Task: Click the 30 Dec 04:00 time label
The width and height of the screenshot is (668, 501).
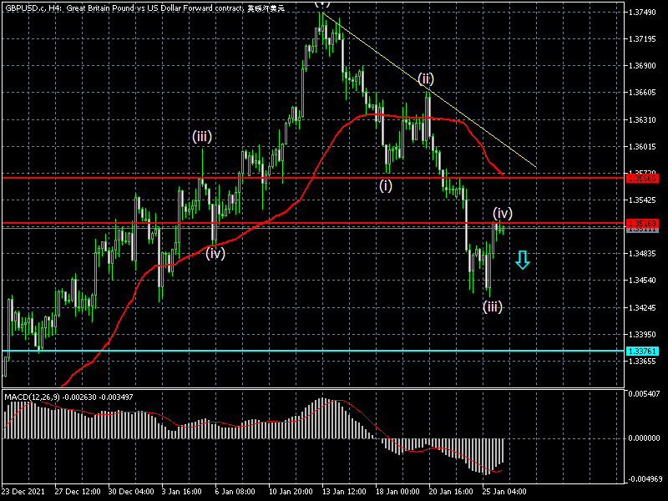Action: coord(131,492)
